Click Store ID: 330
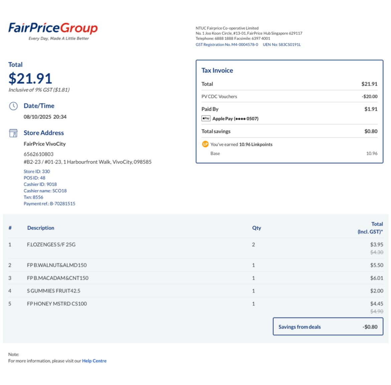The image size is (391, 385). click(37, 171)
